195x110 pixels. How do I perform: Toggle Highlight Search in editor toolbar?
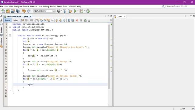[x=49, y=20]
